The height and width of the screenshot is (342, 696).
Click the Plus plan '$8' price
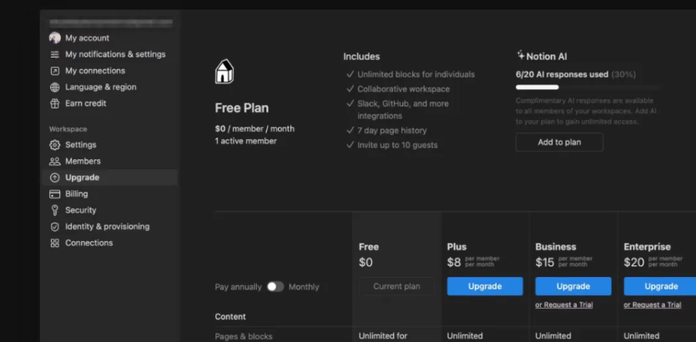[454, 263]
